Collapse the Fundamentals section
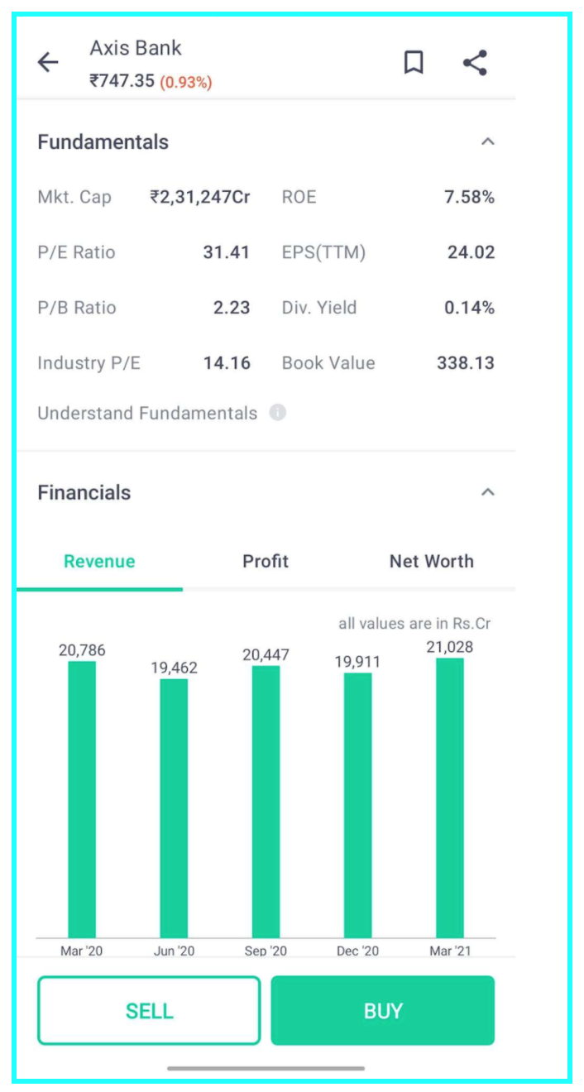 tap(488, 142)
